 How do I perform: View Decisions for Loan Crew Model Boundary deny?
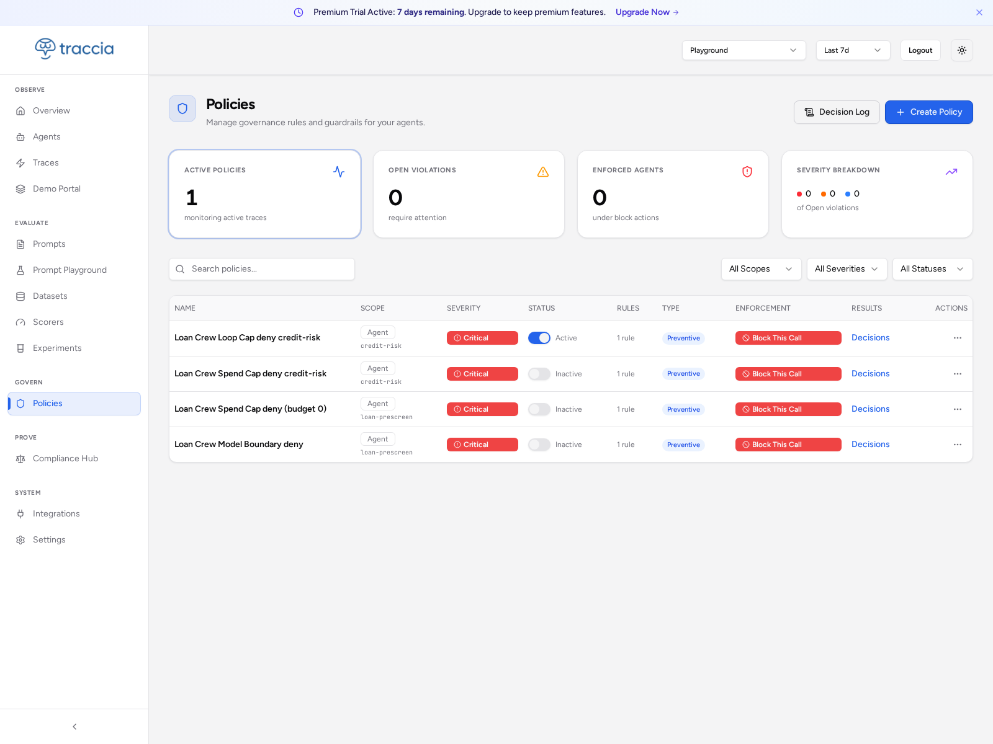click(x=870, y=445)
